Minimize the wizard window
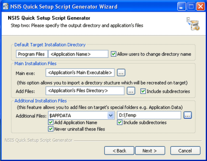This screenshot has width=207, height=161. [x=182, y=6]
